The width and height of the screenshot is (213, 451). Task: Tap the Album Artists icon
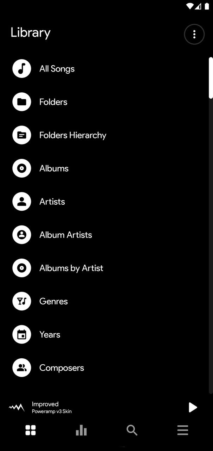pos(22,235)
